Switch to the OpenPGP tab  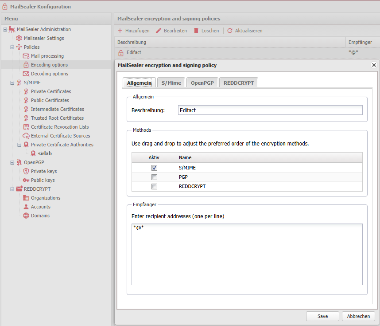pyautogui.click(x=202, y=82)
